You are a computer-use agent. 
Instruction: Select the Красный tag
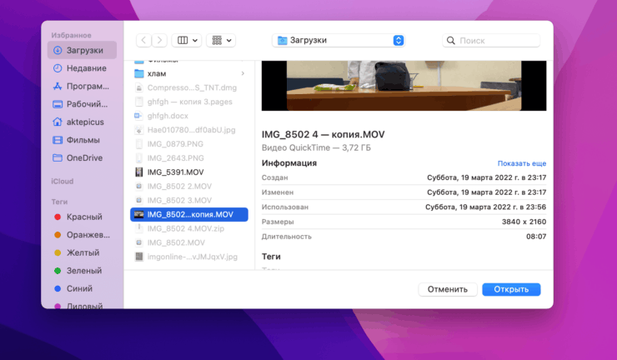(83, 217)
